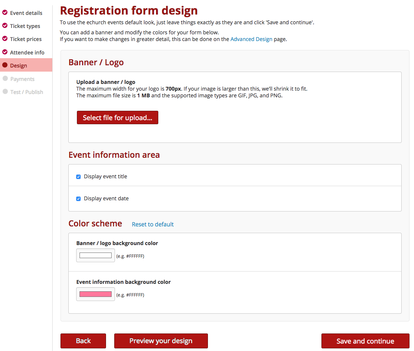
Task: Uncheck Display event title checkbox
Action: click(78, 177)
